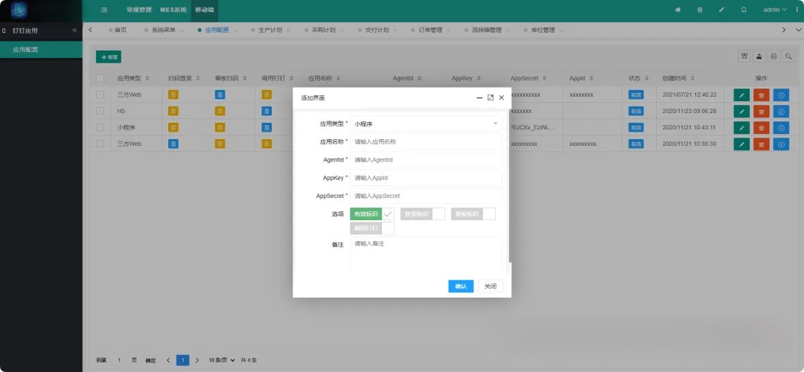This screenshot has height=372, width=804.
Task: Switch to the MES系统 top menu
Action: (x=173, y=10)
